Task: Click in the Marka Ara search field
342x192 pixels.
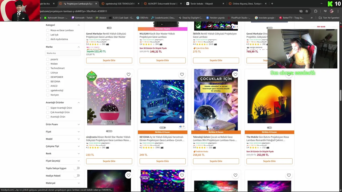Action: click(63, 53)
